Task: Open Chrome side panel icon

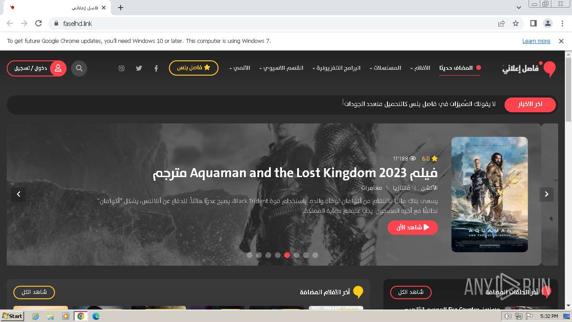Action: pyautogui.click(x=534, y=23)
